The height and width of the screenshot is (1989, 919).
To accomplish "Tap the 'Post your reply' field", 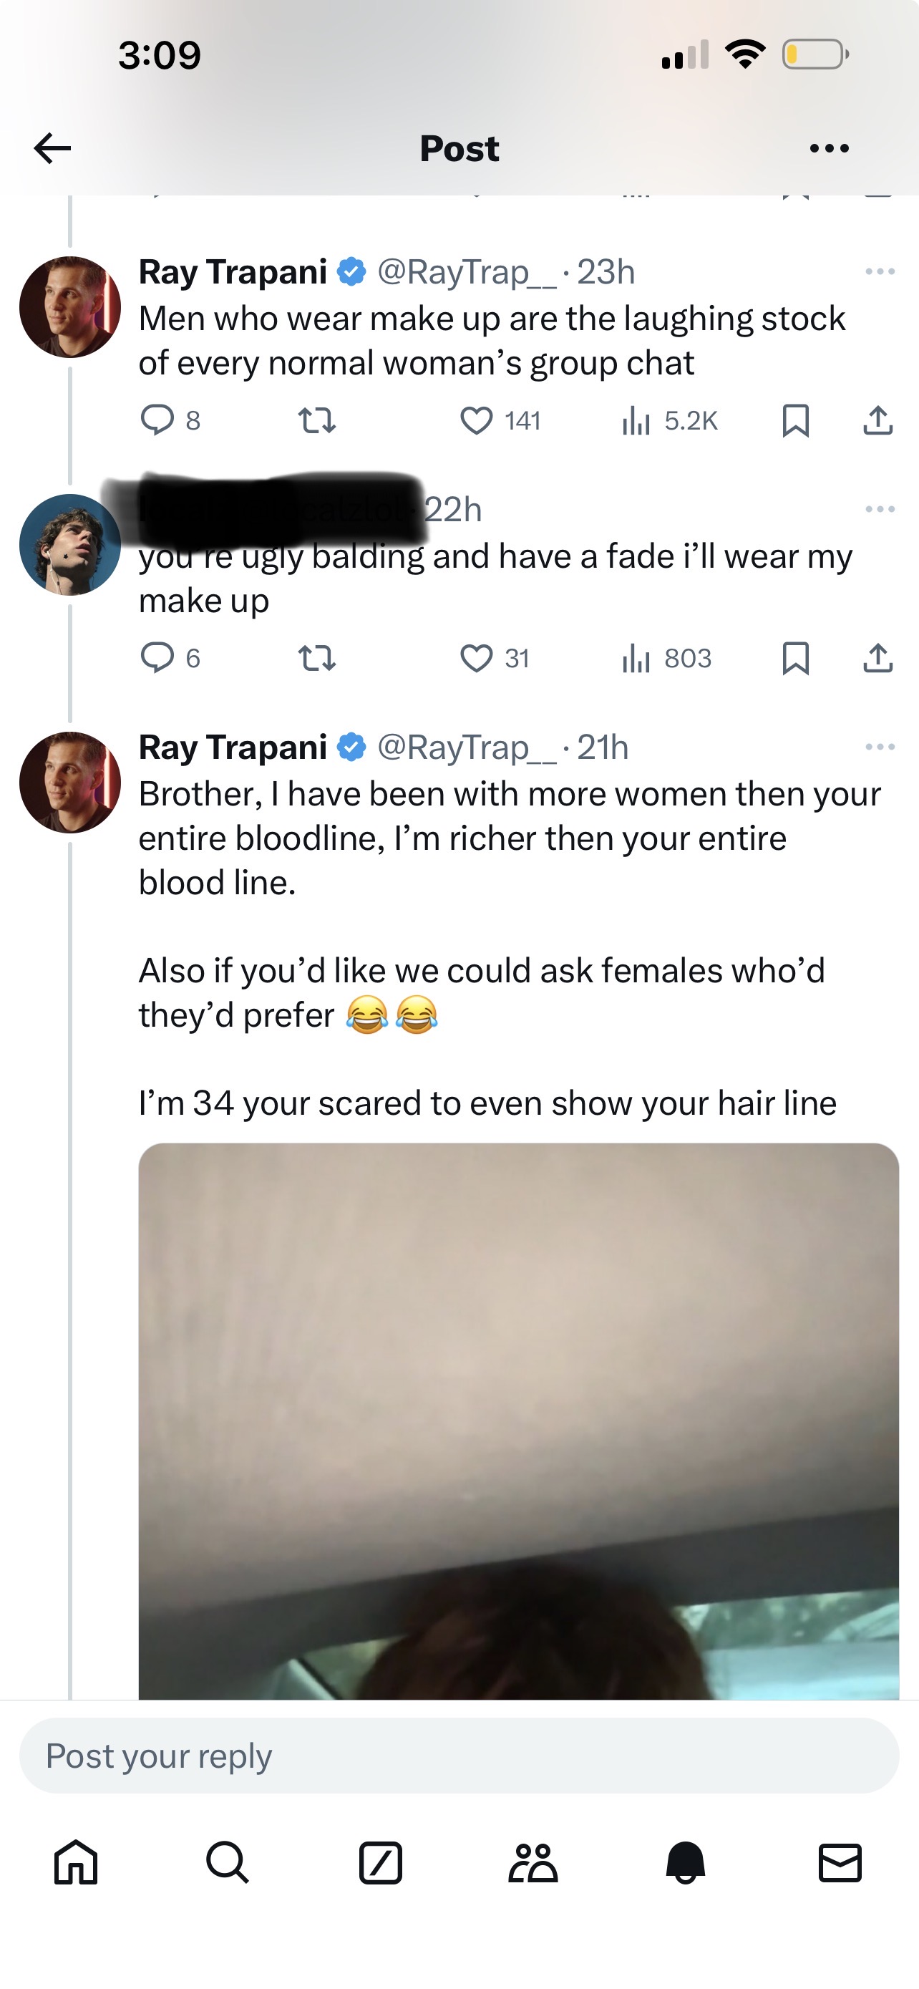I will (x=459, y=1756).
